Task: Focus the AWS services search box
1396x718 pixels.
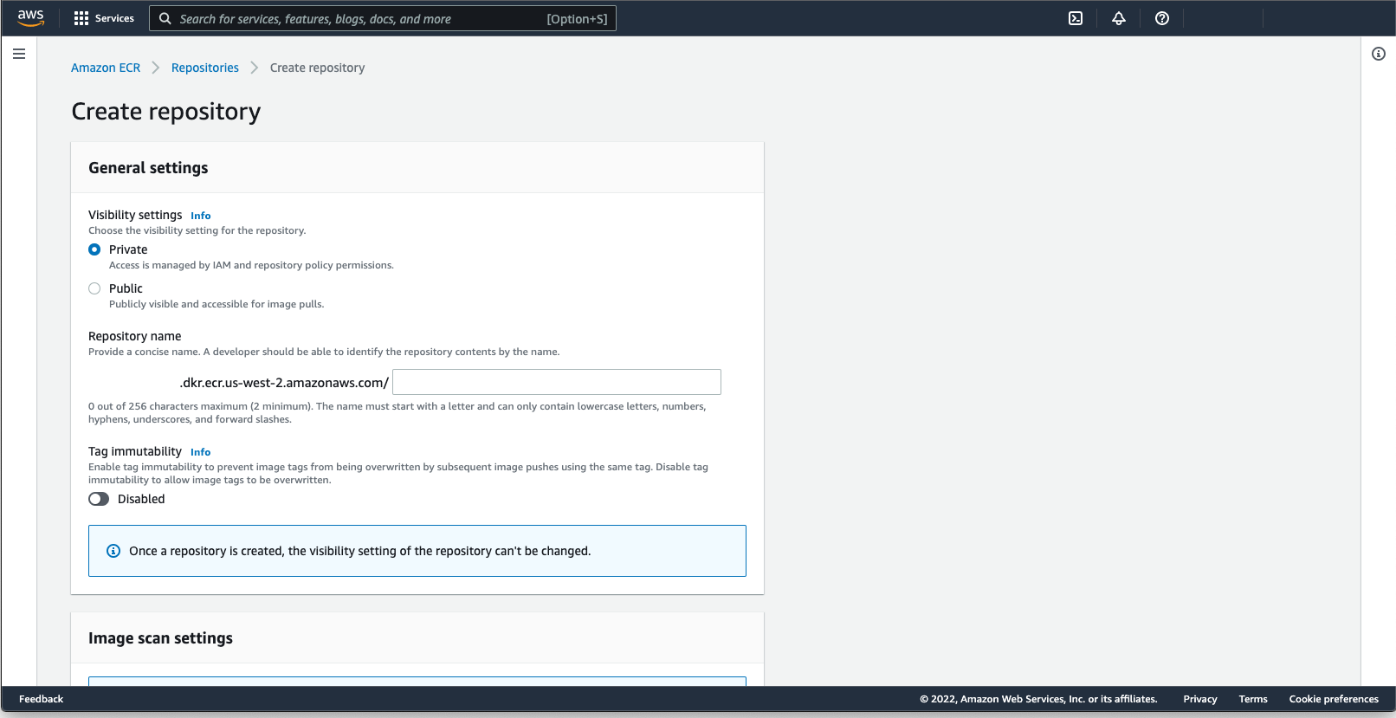Action: point(383,18)
